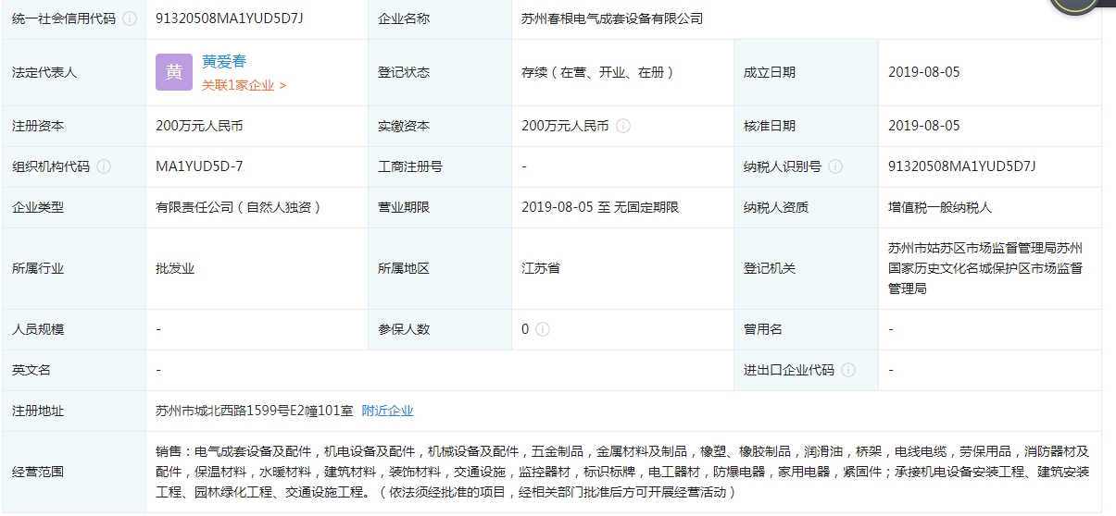Click the organization code MA1YUD5D-7

click(199, 166)
